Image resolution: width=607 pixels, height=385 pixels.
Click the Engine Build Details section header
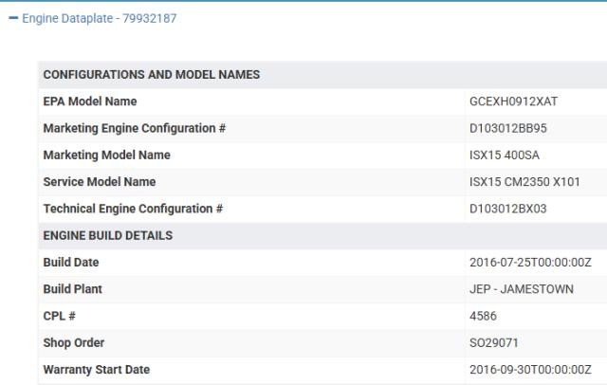pyautogui.click(x=108, y=236)
